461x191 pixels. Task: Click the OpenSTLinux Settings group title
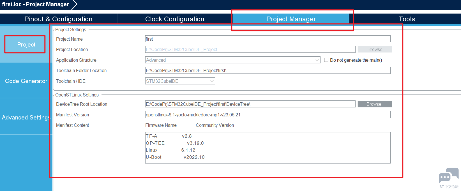[x=77, y=95]
